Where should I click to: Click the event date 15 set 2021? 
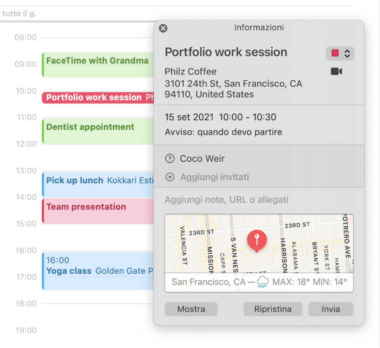(x=189, y=117)
